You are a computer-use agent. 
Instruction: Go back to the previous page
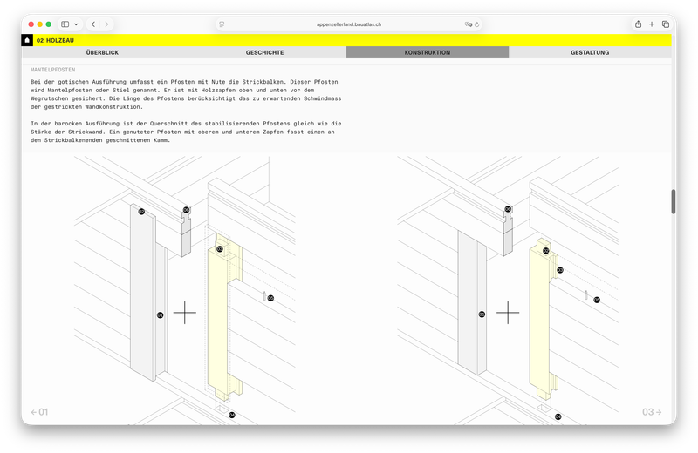tap(93, 24)
